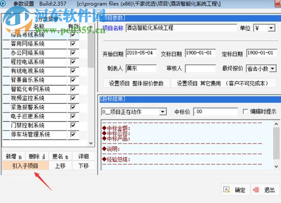Uncheck 紧急报警系统 valid checkbox
This screenshot has width=281, height=203.
[73, 107]
